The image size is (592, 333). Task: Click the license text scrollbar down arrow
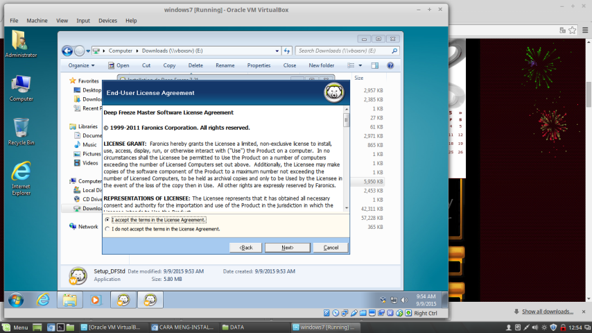pos(346,208)
